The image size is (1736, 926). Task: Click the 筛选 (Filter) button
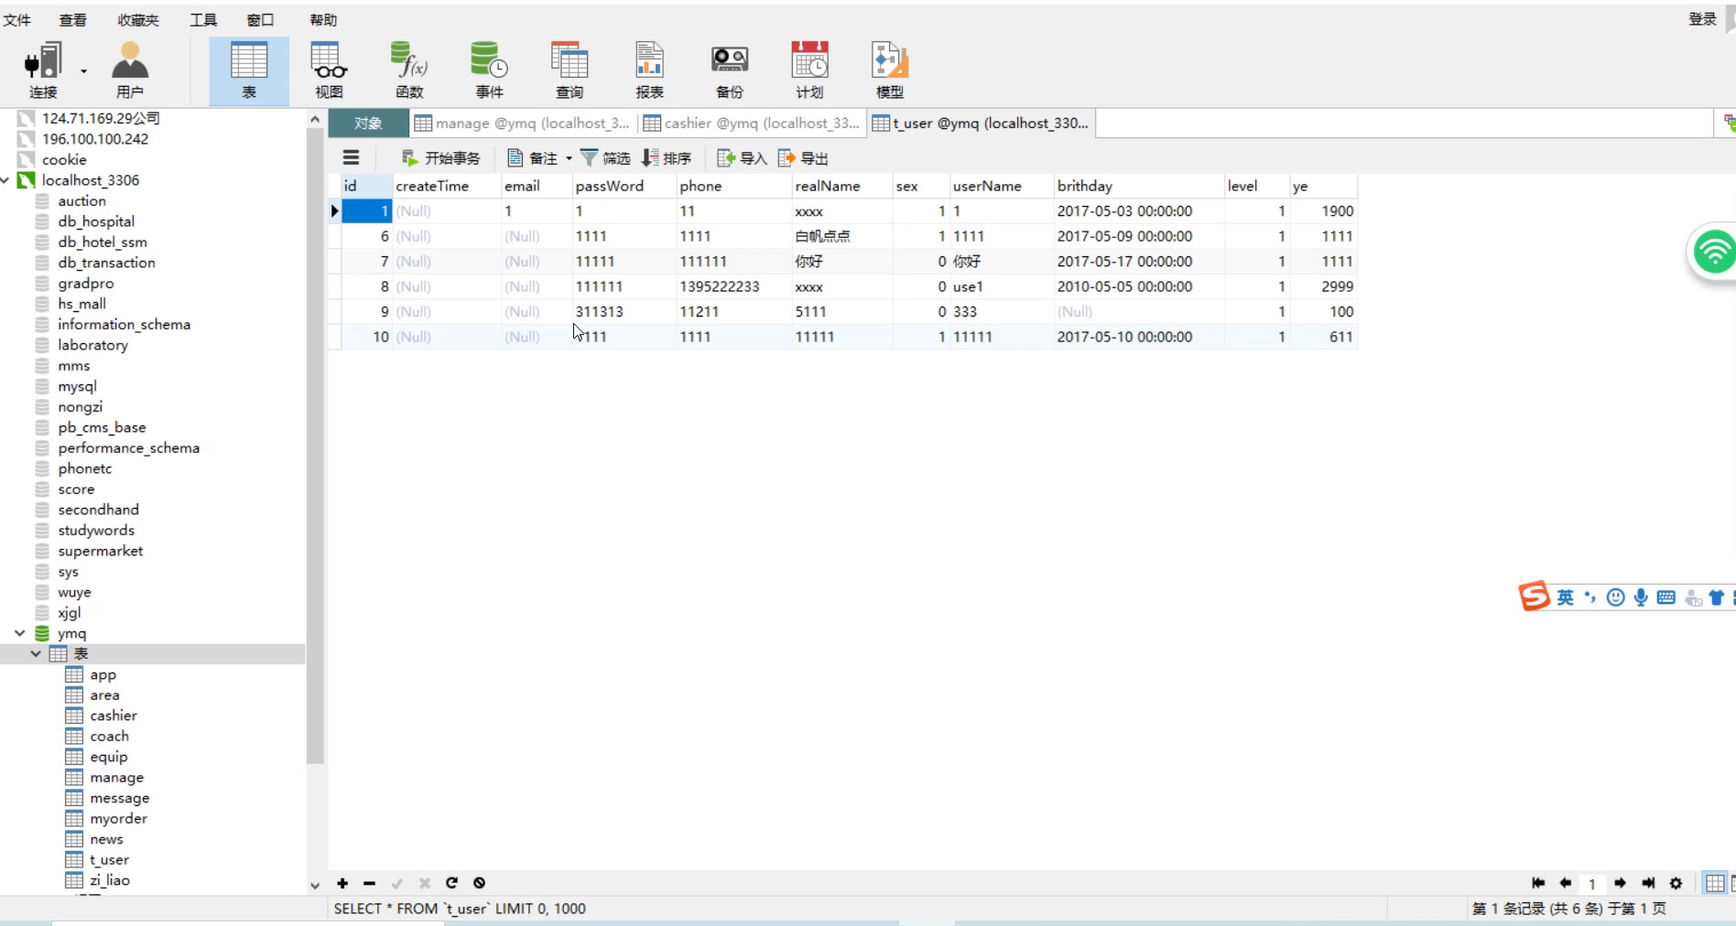(x=605, y=158)
